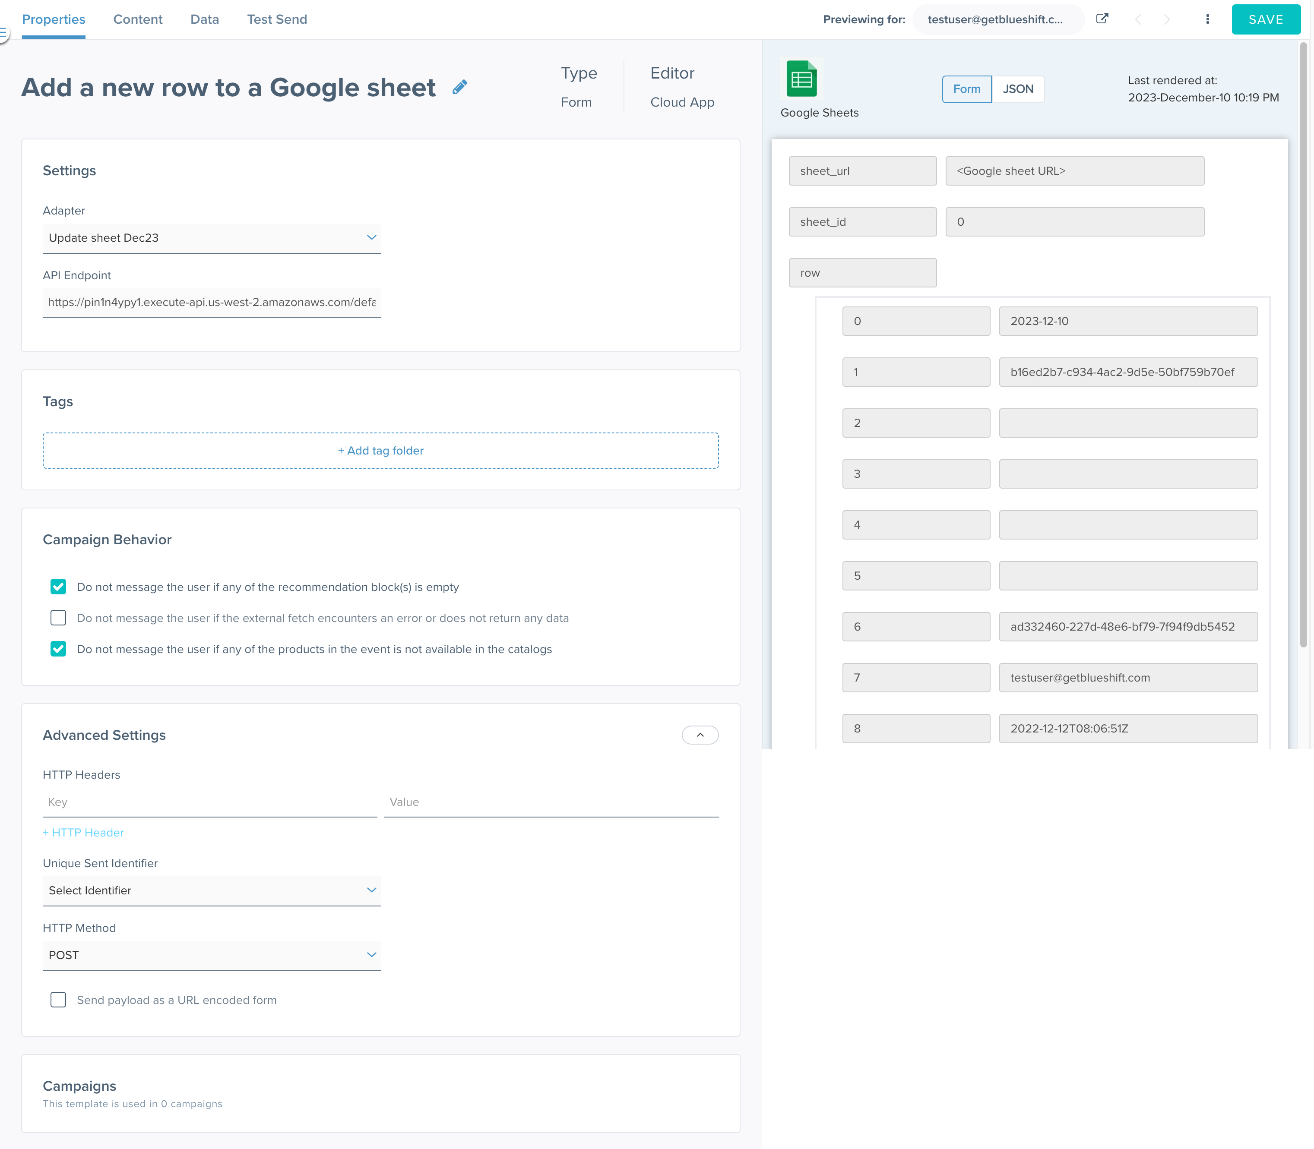The image size is (1314, 1149).
Task: Check 'Send payload as a URL encoded form'
Action: (58, 1000)
